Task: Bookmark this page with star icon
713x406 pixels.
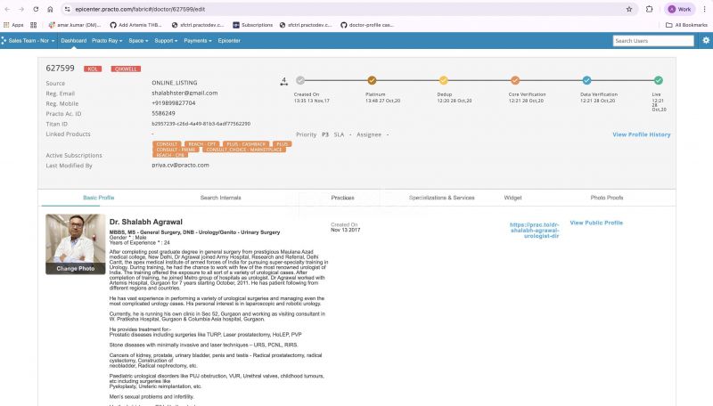Action: [629, 9]
